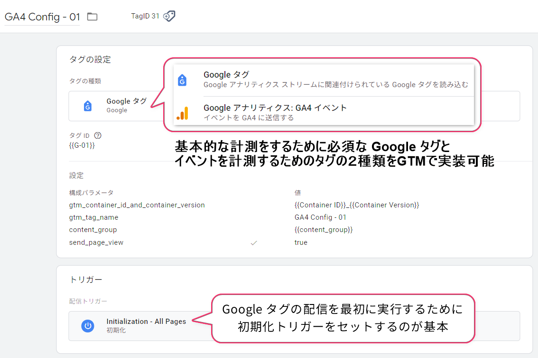
Task: Edit the tag name GA4 Config - 01
Action: pos(42,17)
